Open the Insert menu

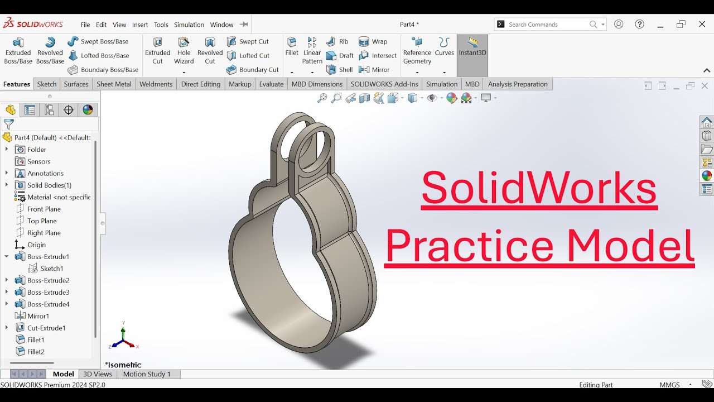[x=140, y=25]
